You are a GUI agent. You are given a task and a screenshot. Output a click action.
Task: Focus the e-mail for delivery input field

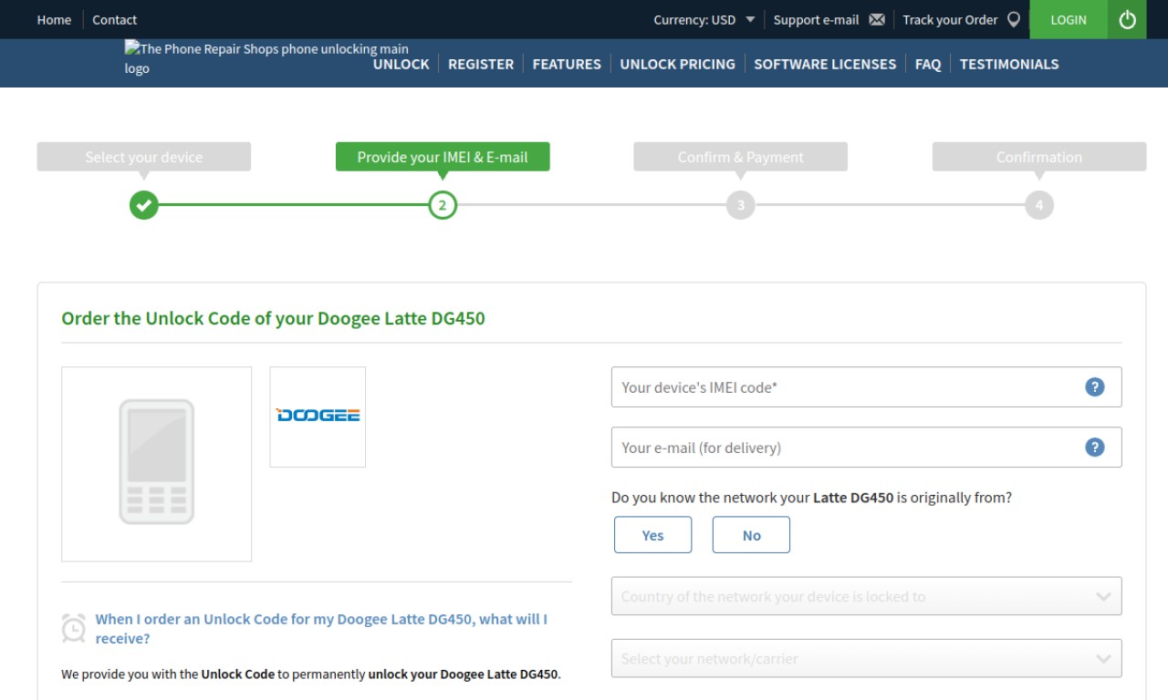866,447
